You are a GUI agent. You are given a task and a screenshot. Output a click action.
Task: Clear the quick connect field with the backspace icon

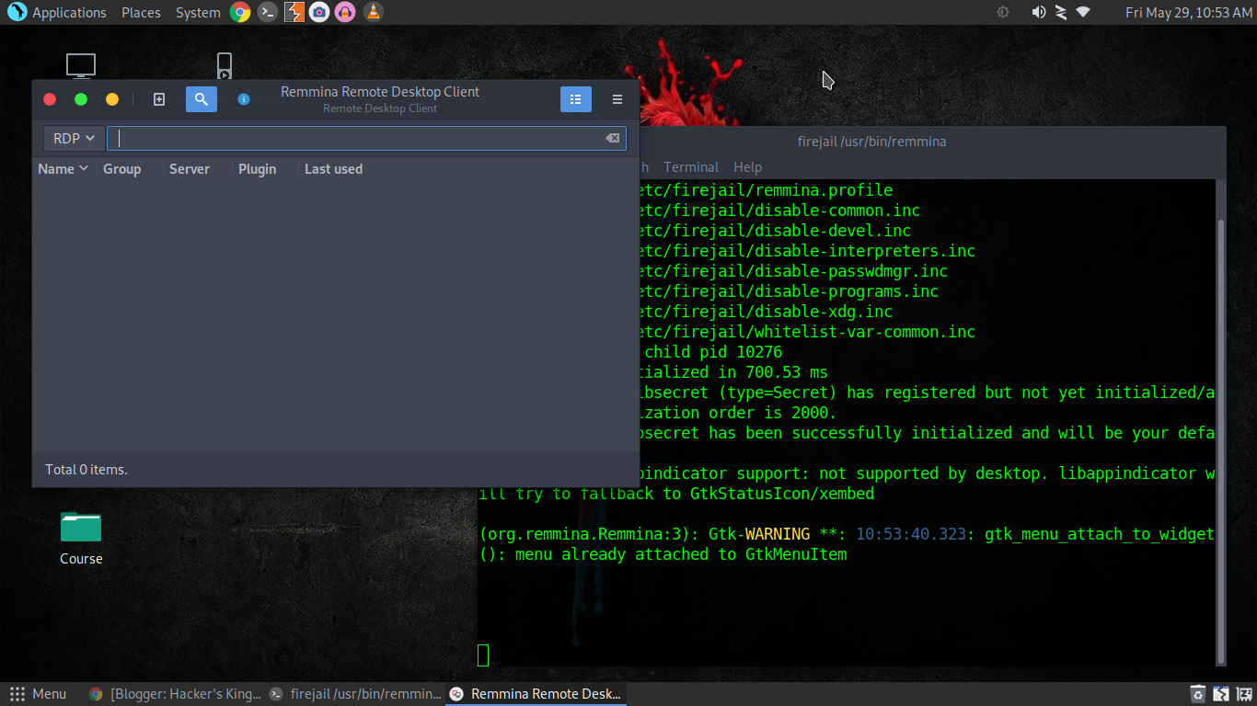611,137
